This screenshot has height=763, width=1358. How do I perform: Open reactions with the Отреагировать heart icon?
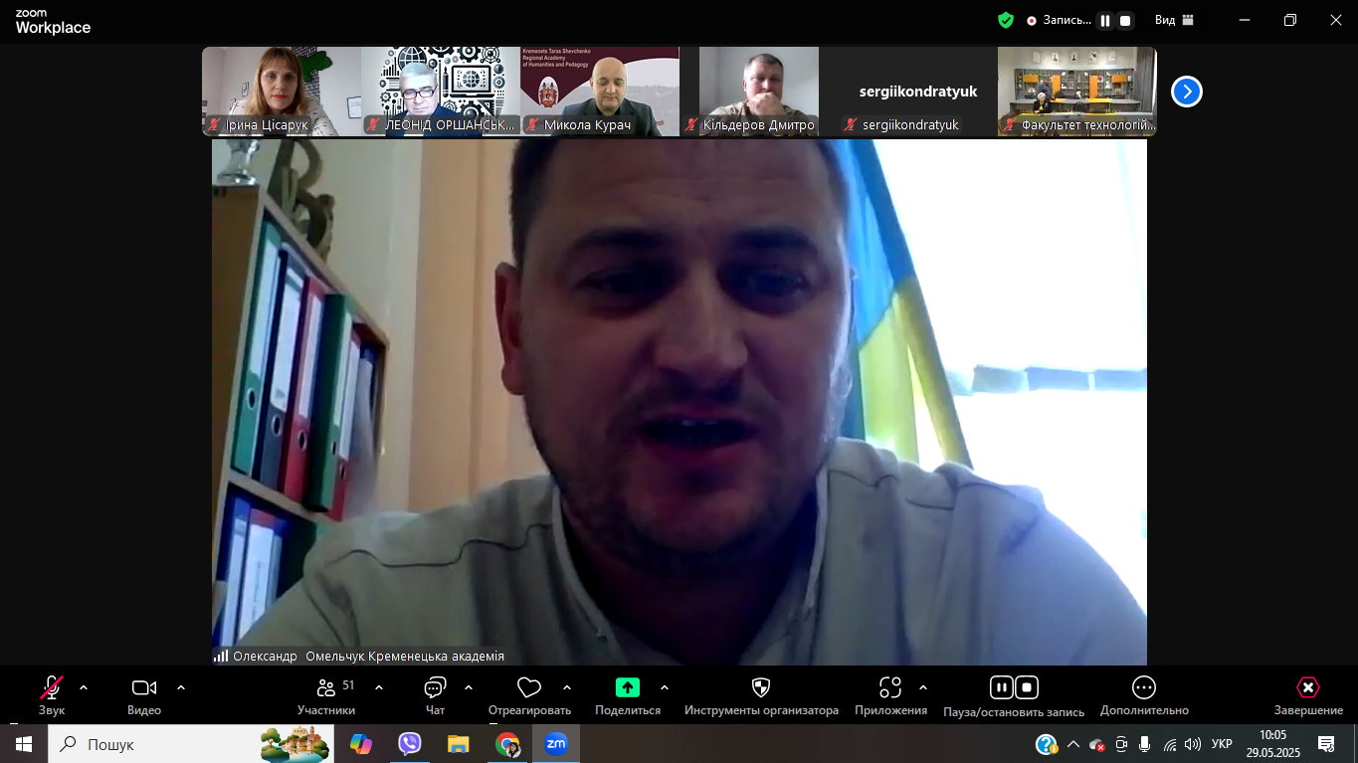[x=528, y=687]
